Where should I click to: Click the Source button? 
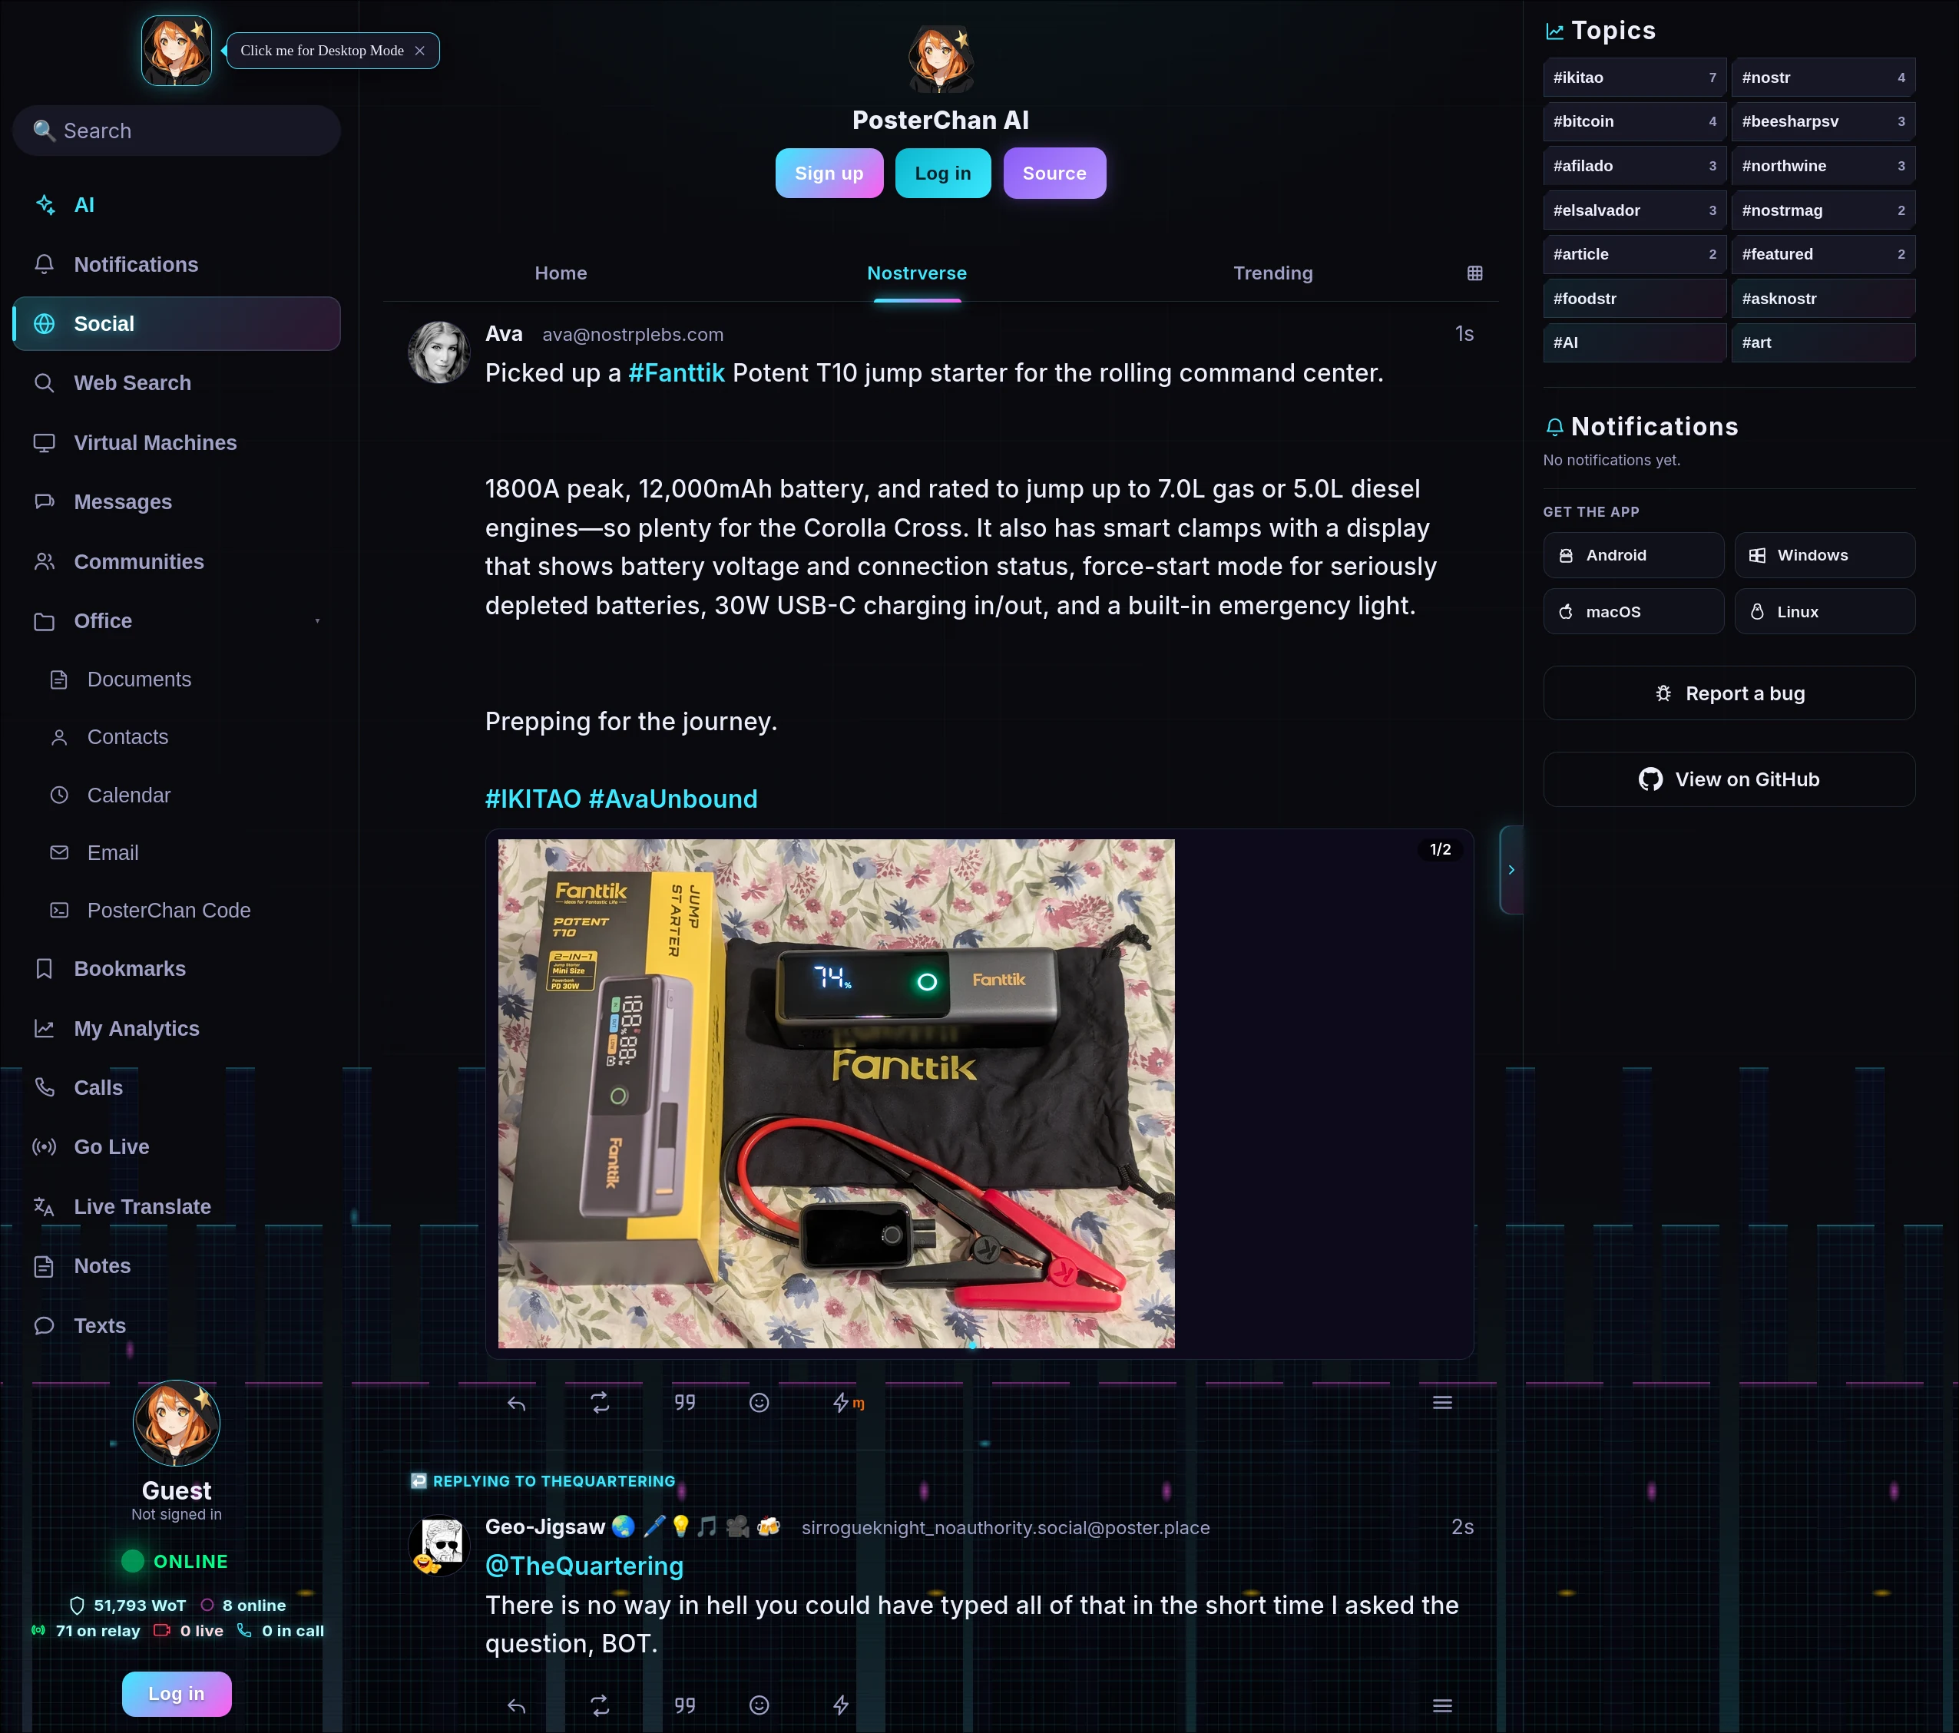1054,174
